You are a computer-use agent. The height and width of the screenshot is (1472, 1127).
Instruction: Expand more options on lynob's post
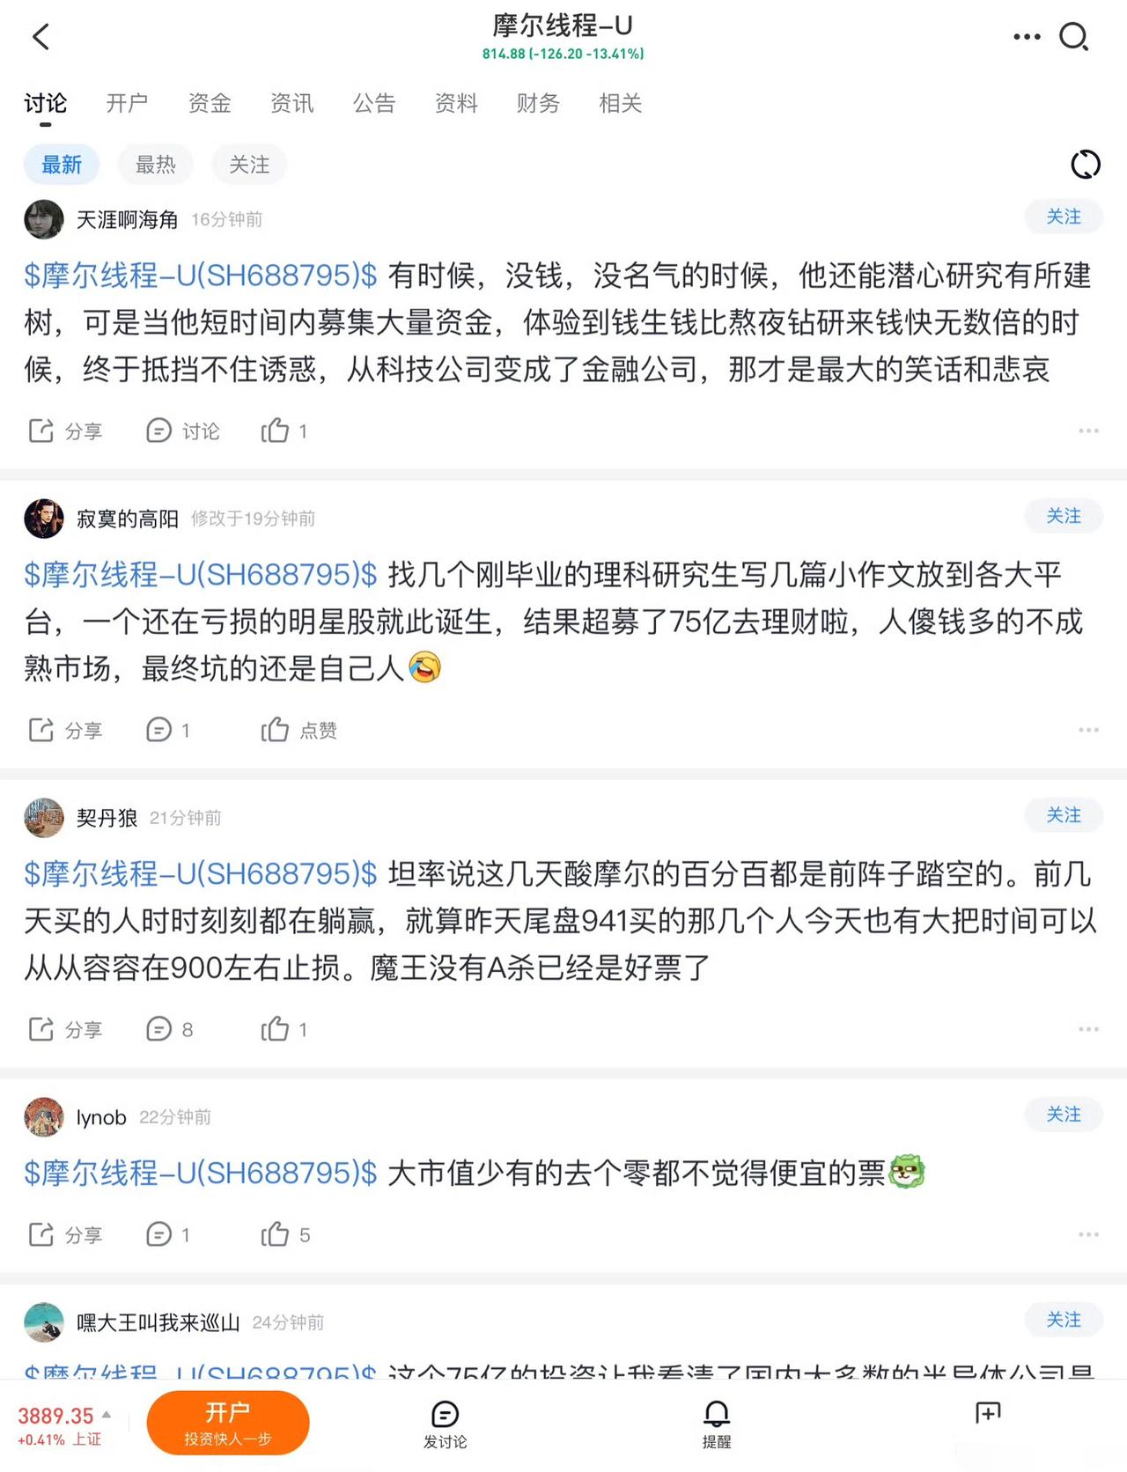tap(1088, 1234)
